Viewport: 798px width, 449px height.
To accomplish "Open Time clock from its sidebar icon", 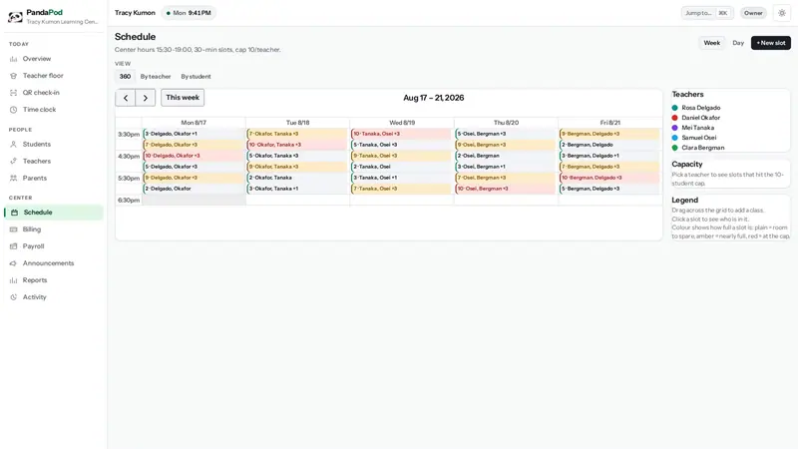I will click(x=13, y=110).
